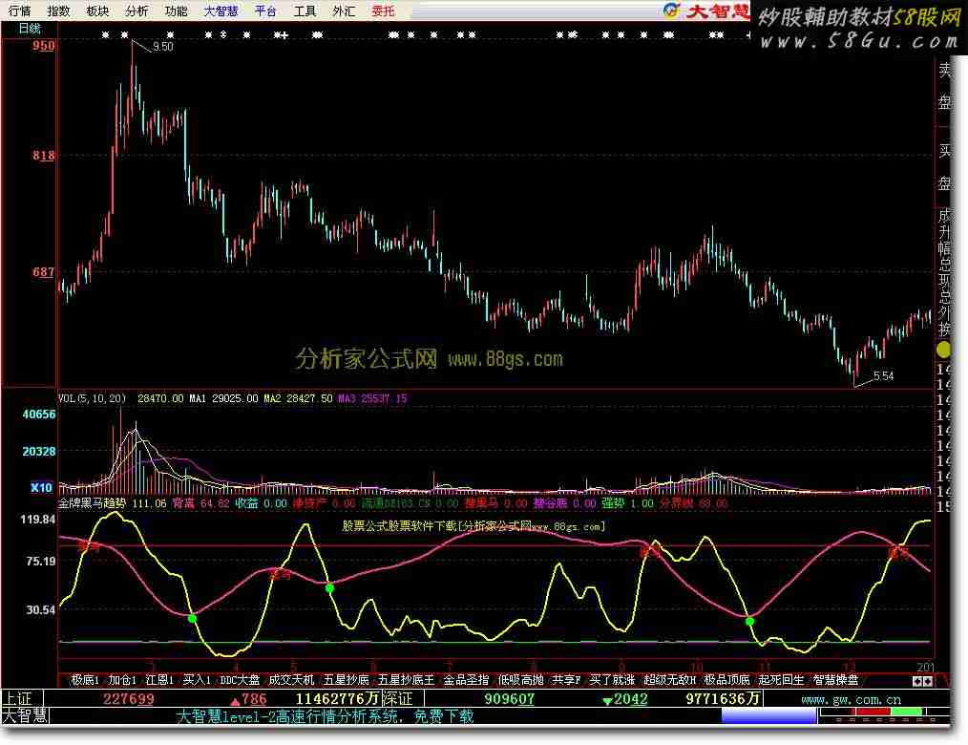Select the 金牌黑马趋势 indicator name
Viewport: 968px width, 745px height.
tap(92, 502)
